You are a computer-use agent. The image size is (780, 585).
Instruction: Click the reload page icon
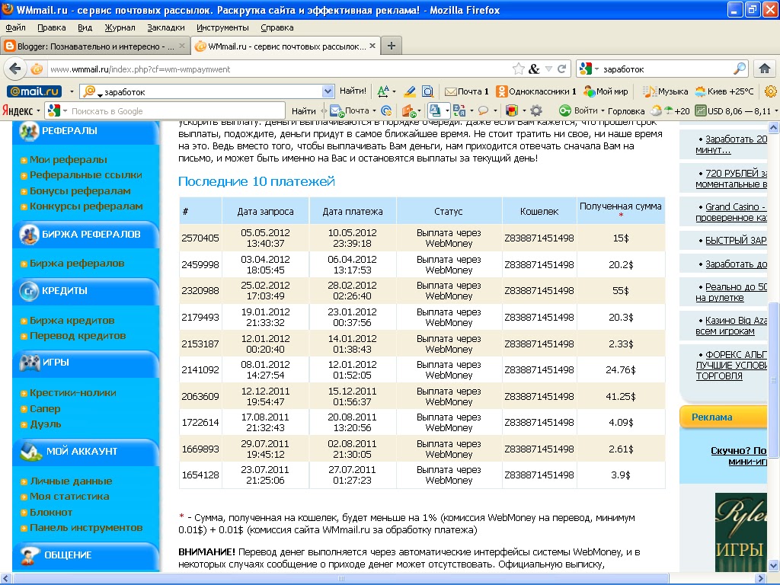click(x=562, y=69)
